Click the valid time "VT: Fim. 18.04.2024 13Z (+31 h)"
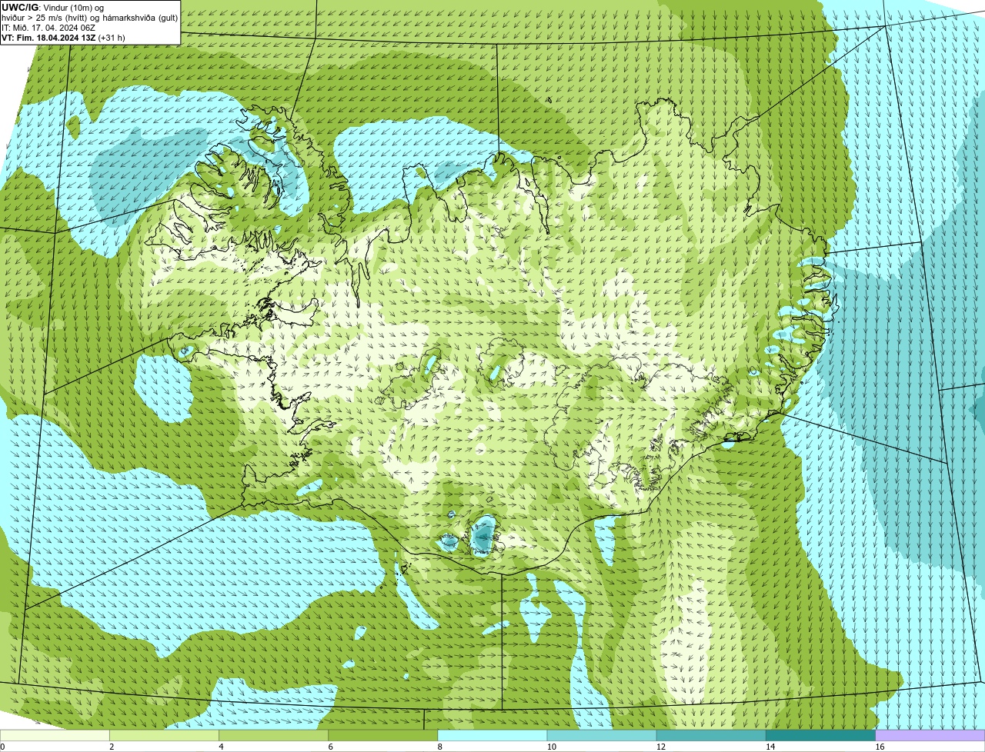Image resolution: width=985 pixels, height=752 pixels. pos(63,37)
